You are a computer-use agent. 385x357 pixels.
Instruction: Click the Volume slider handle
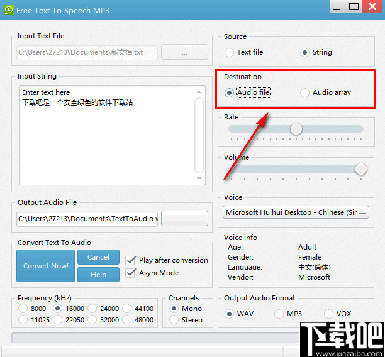coord(360,169)
